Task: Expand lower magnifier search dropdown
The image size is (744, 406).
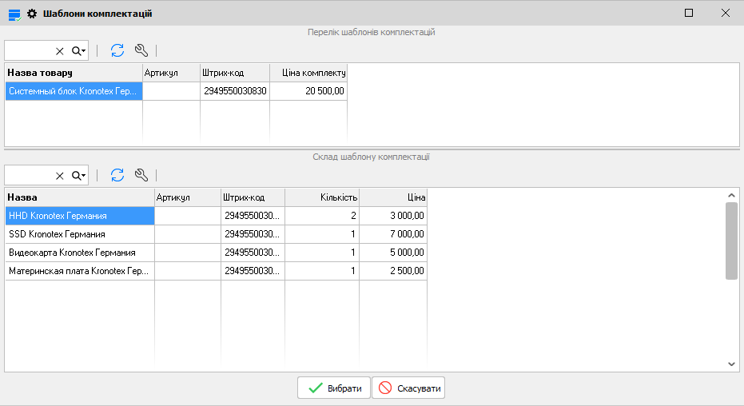Action: pyautogui.click(x=78, y=176)
